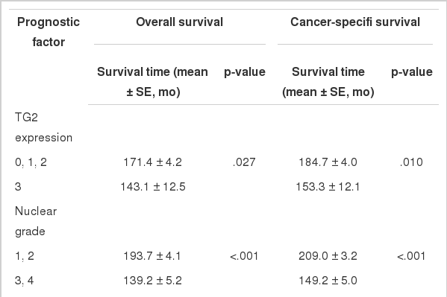This screenshot has width=447, height=297.
Task: Select the value 184.7 ± 4.0
Action: coord(328,162)
